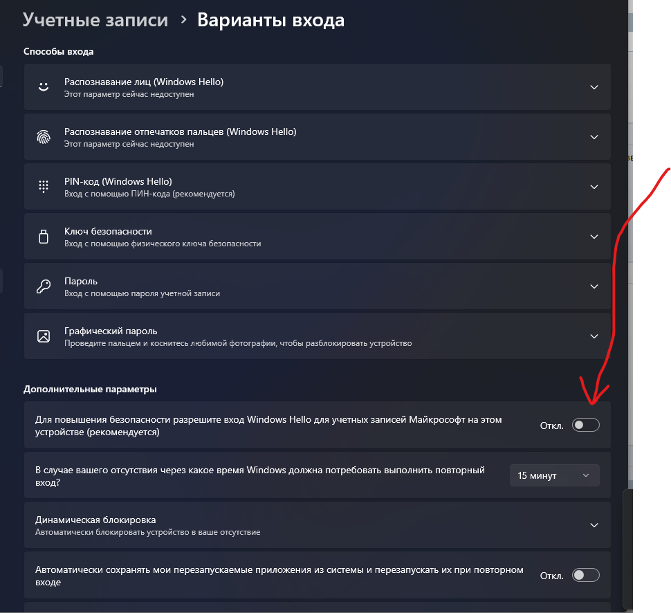
Task: Click the security key USB icon
Action: tap(44, 237)
